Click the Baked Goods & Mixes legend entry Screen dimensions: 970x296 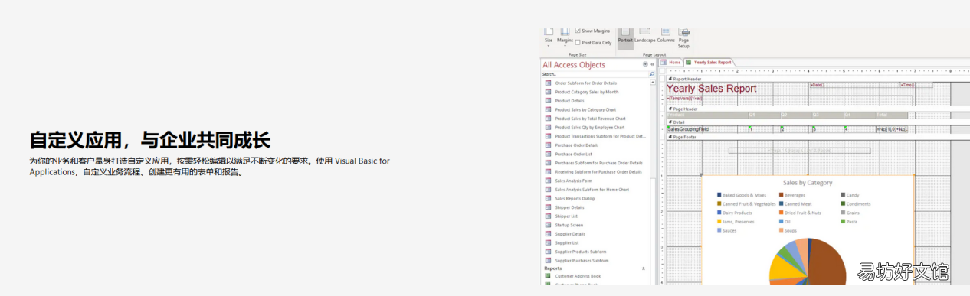741,195
